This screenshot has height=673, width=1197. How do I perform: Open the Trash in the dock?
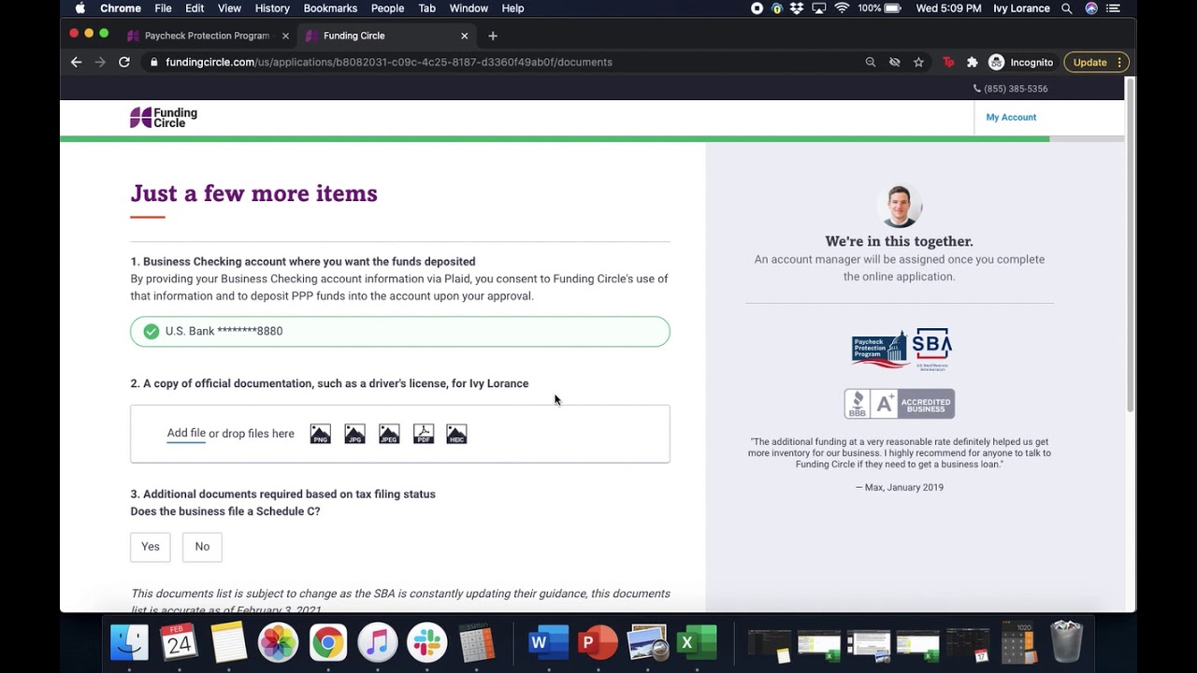pyautogui.click(x=1066, y=641)
